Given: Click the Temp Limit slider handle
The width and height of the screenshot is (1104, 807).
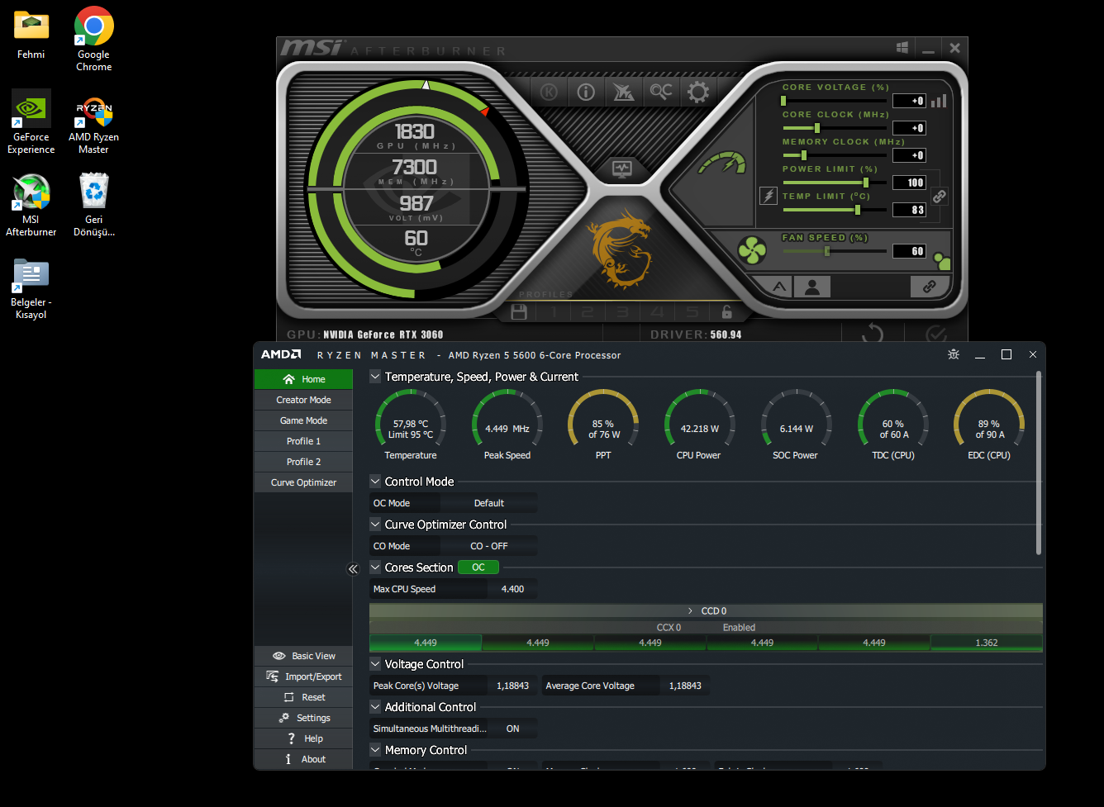Looking at the screenshot, I should coord(858,210).
